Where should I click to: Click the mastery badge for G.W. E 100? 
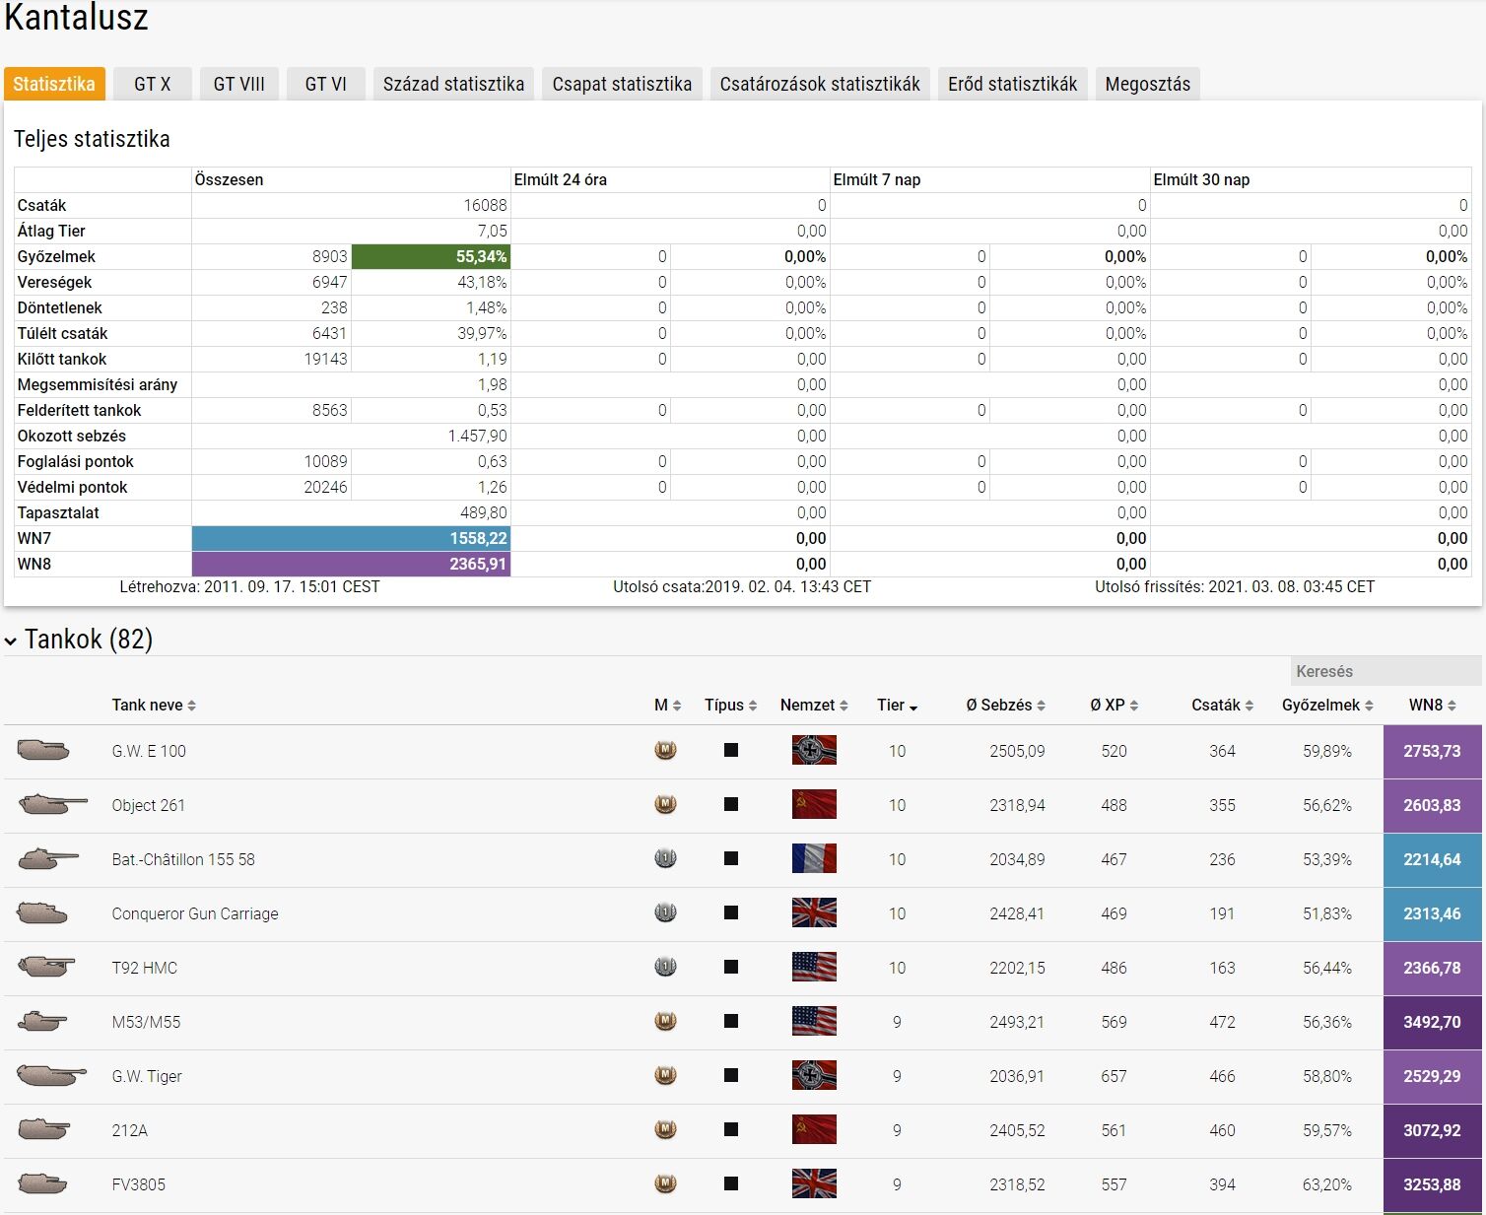pyautogui.click(x=666, y=751)
